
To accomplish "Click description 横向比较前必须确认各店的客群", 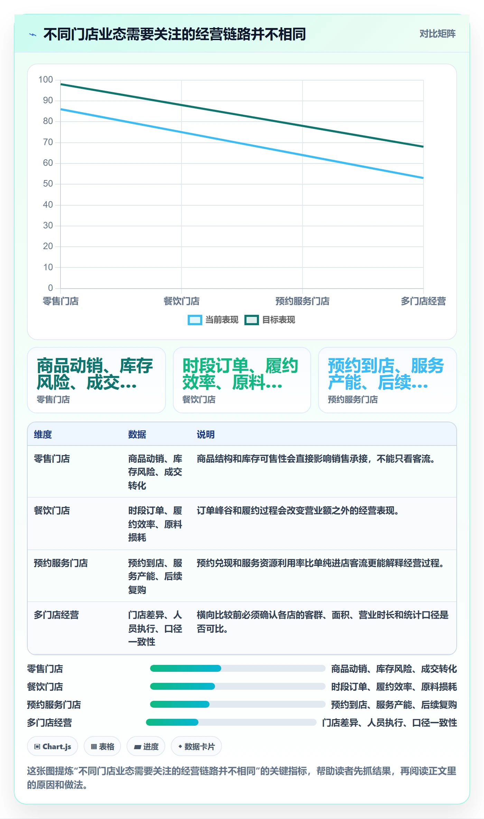I will (x=323, y=621).
